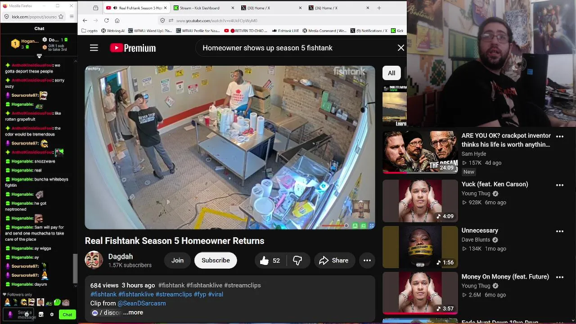576x324 pixels.
Task: Open a new browser tab
Action: pyautogui.click(x=379, y=8)
